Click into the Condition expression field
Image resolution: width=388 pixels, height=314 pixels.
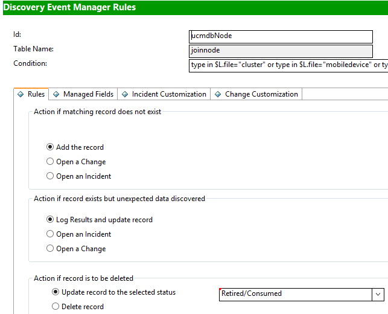tap(288, 65)
